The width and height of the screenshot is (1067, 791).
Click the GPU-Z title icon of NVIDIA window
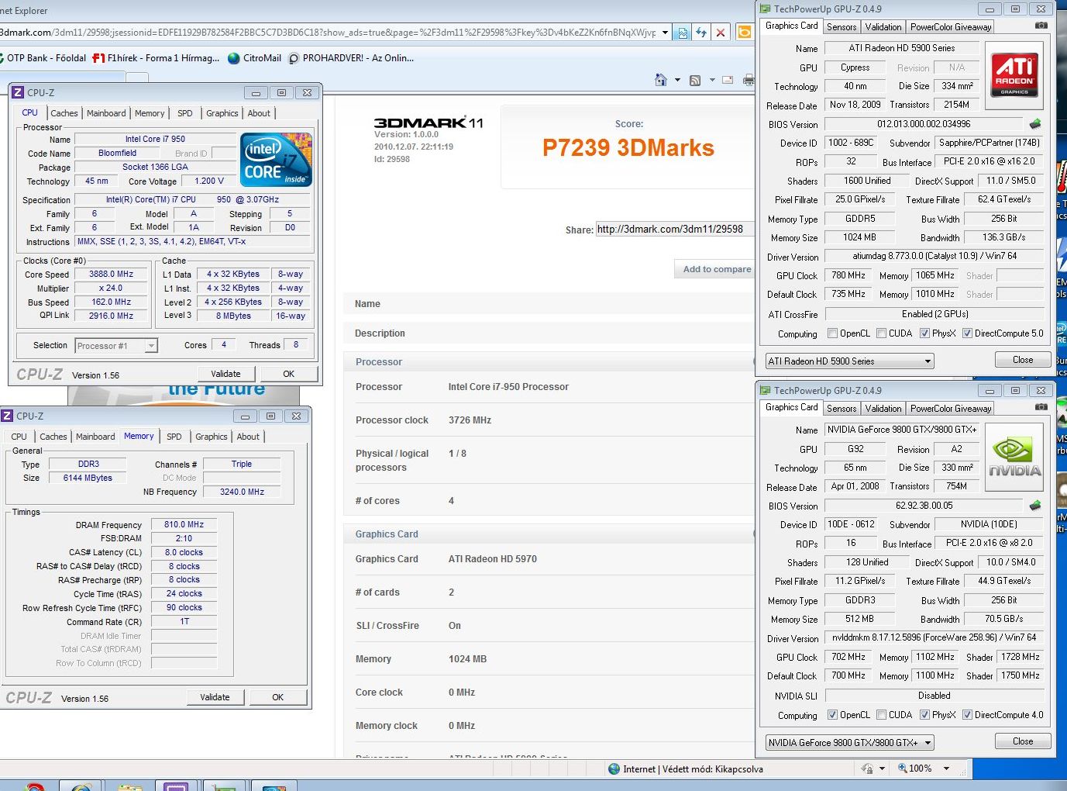click(x=766, y=391)
